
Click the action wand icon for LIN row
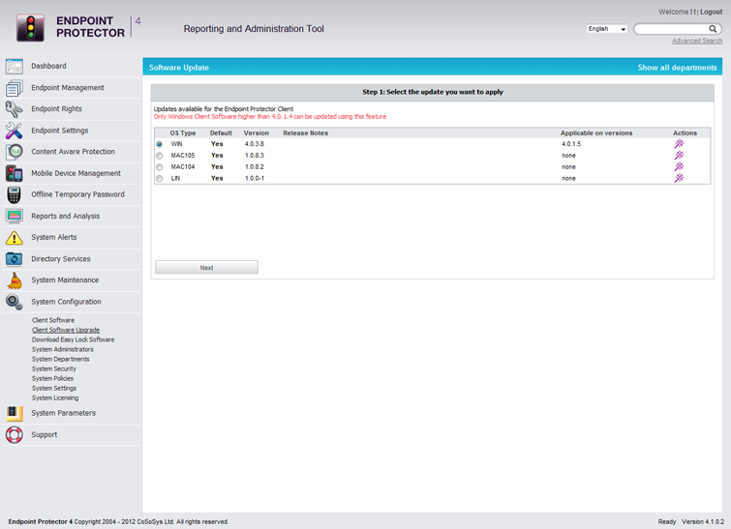click(x=679, y=178)
